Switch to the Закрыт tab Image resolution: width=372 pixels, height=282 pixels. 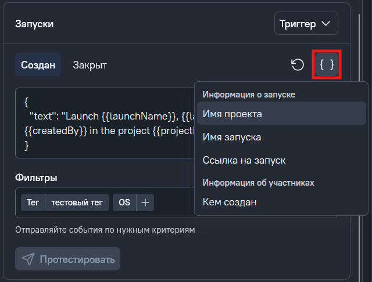tap(90, 65)
